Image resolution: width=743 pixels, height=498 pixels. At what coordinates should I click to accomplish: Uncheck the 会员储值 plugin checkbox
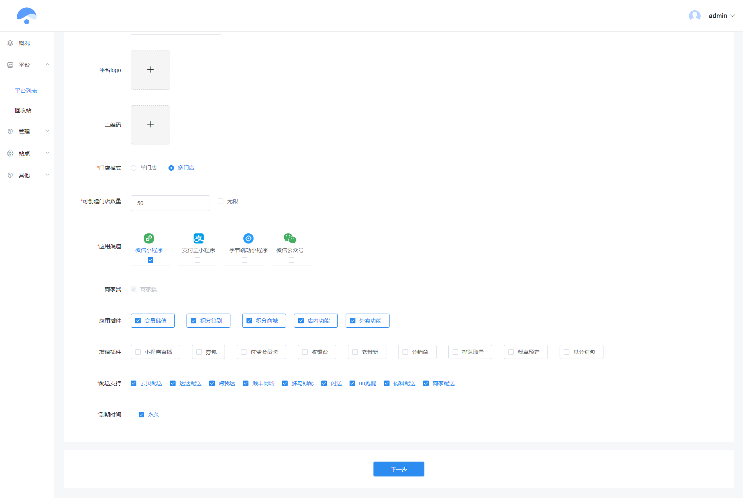pos(138,321)
